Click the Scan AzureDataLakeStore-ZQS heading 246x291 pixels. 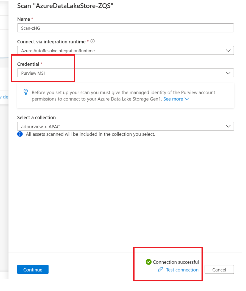pyautogui.click(x=65, y=6)
